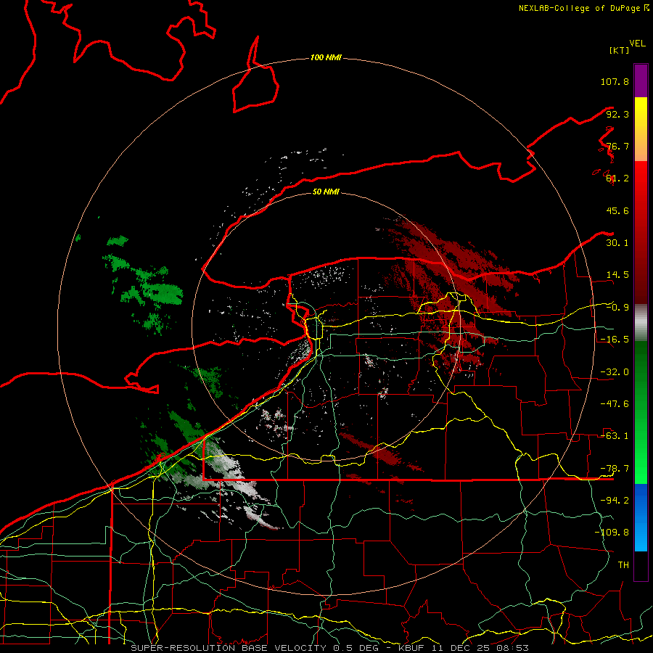
Task: Select the 45.6 velocity scale value
Action: coord(617,210)
